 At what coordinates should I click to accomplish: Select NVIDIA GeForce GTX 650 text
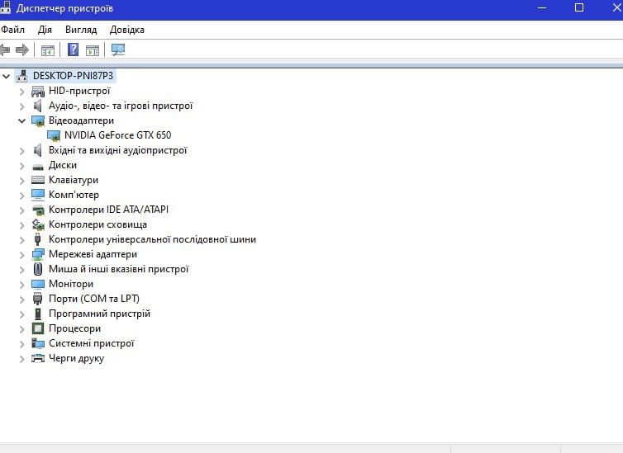117,135
